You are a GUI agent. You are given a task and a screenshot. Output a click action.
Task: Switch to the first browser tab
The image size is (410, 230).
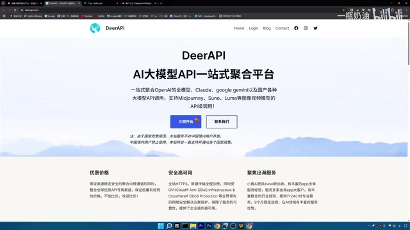tap(24, 3)
